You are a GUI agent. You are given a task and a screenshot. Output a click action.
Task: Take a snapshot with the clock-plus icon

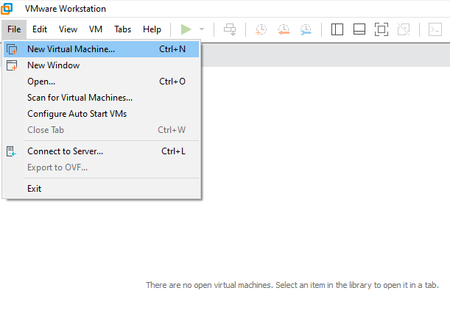point(261,29)
